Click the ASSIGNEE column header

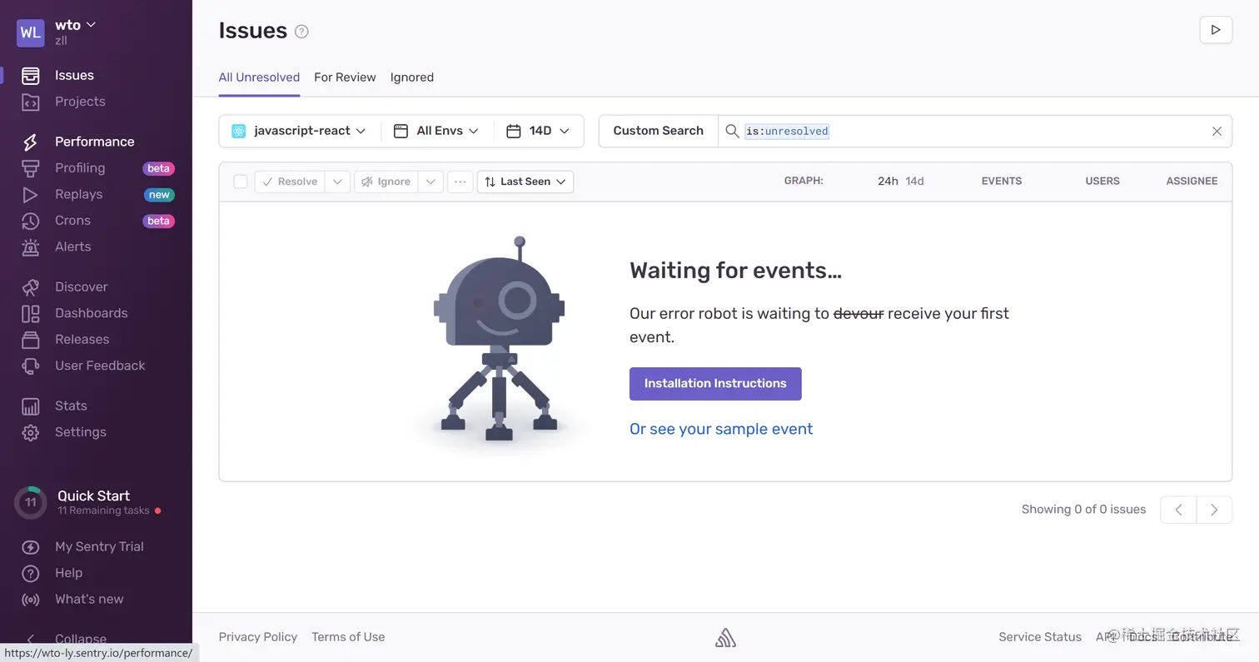coord(1192,181)
